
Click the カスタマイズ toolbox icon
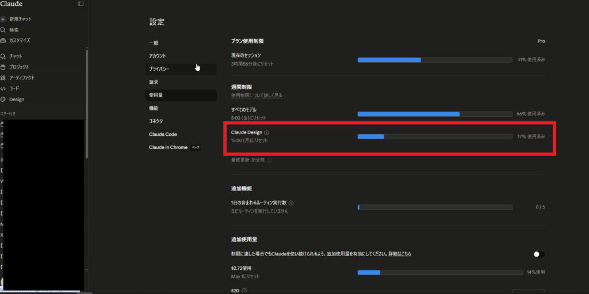(3, 41)
